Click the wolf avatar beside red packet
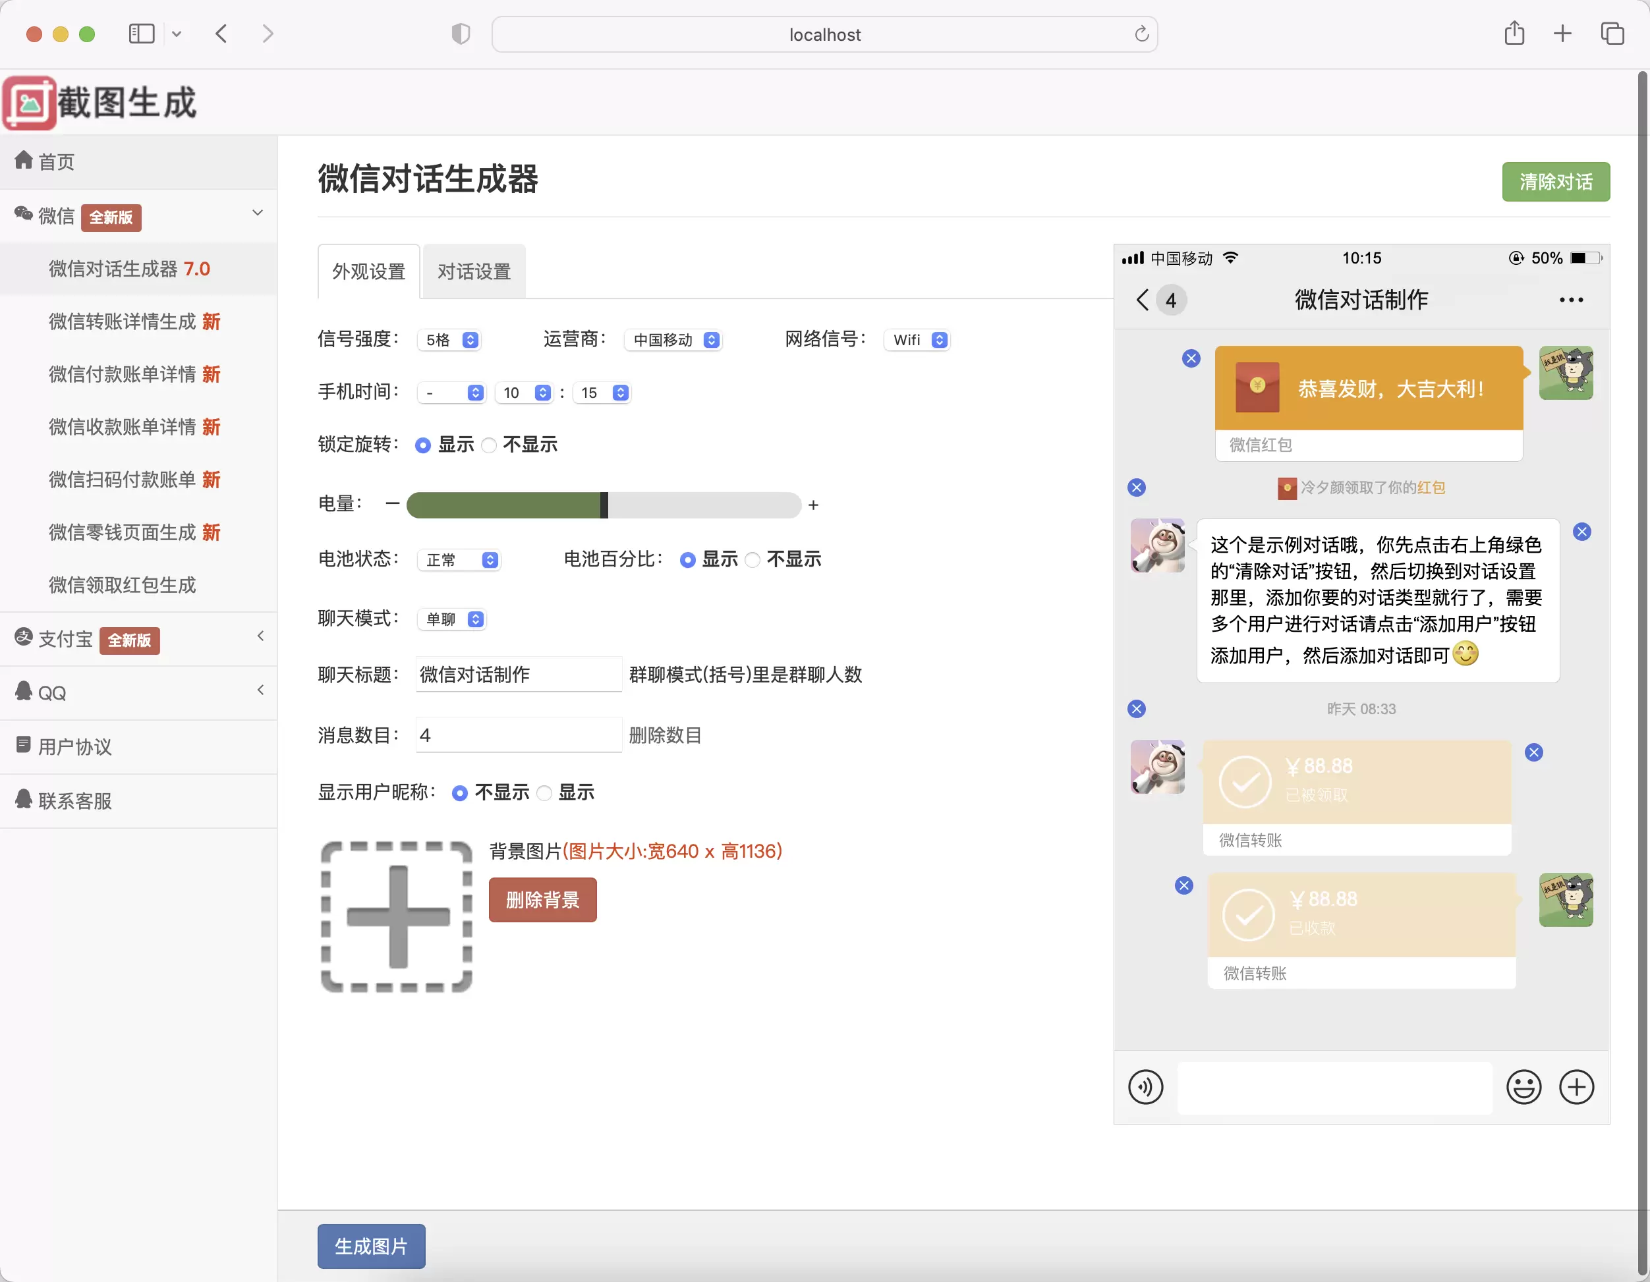This screenshot has height=1282, width=1650. [1566, 373]
